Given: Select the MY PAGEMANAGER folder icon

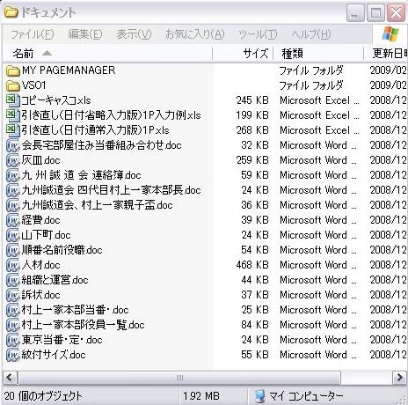Looking at the screenshot, I should tap(12, 70).
